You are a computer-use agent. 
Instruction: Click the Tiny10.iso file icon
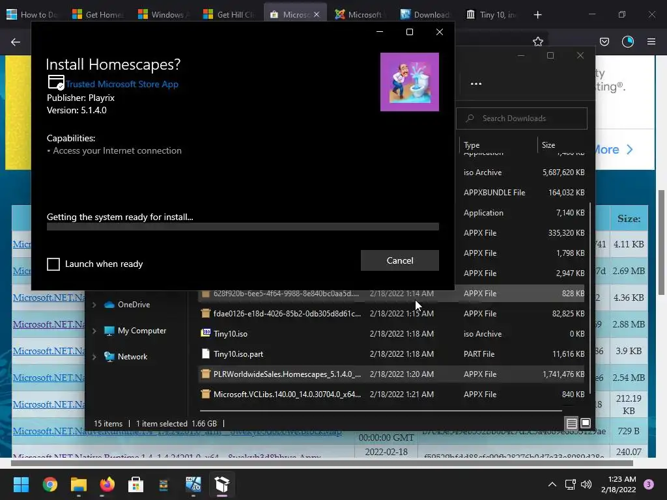[x=205, y=333]
